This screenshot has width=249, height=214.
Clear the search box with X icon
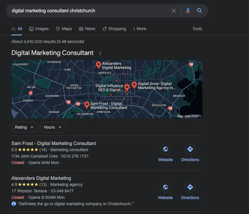click(x=174, y=11)
